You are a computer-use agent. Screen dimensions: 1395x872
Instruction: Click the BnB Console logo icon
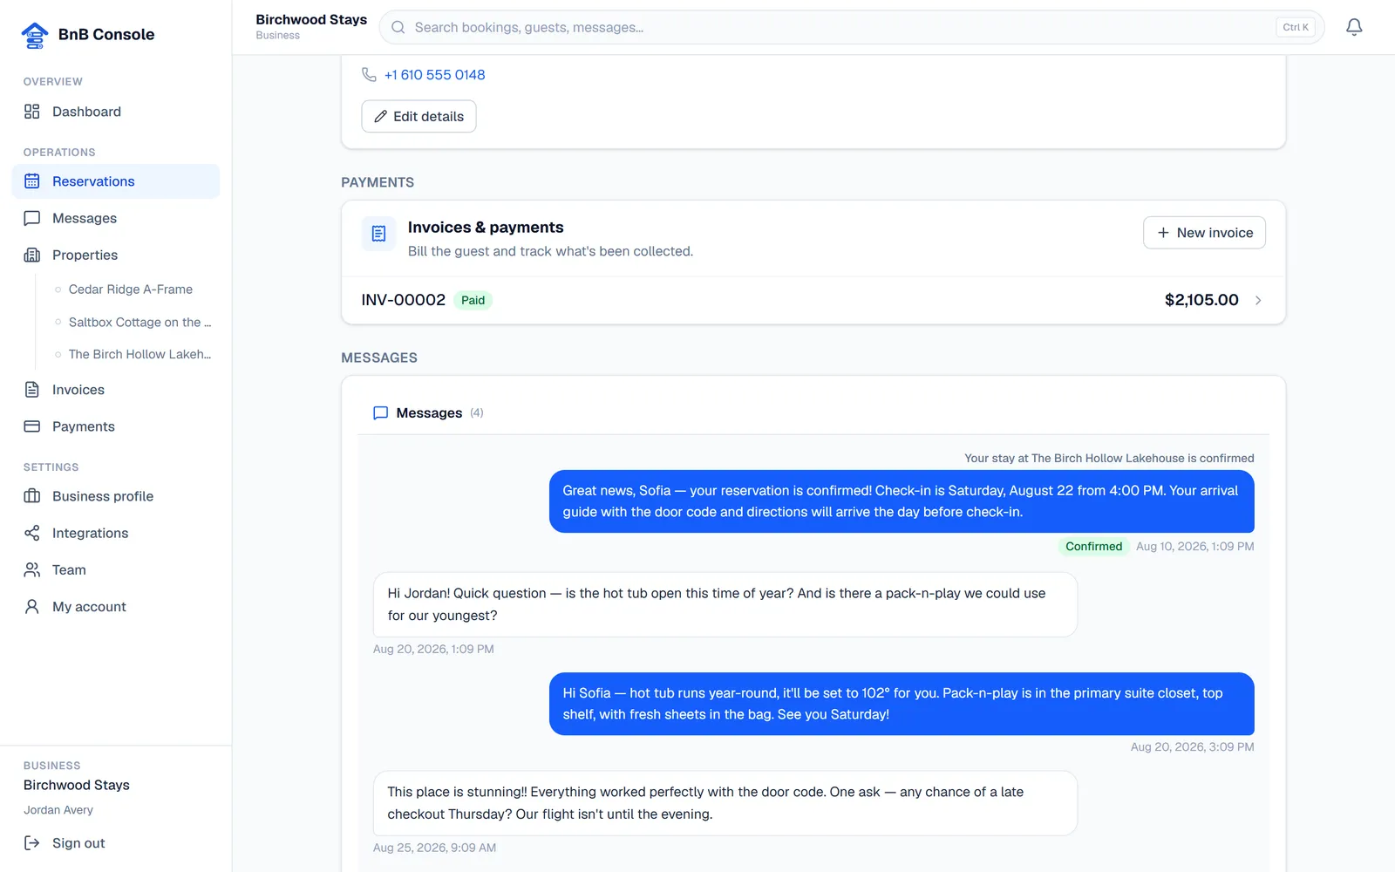35,35
